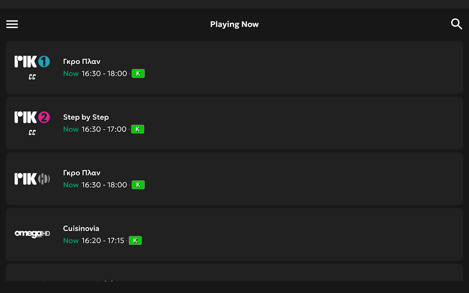Open the hamburger navigation menu
Viewport: 469px width, 293px height.
pyautogui.click(x=12, y=24)
